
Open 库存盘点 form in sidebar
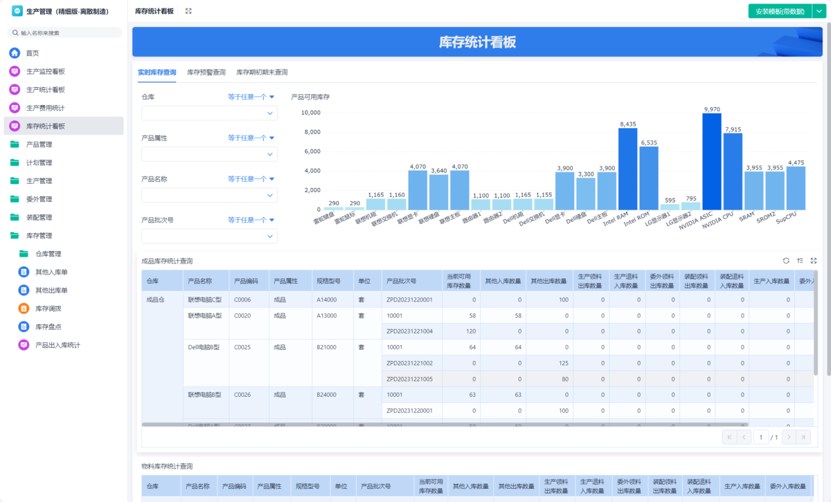(24, 326)
